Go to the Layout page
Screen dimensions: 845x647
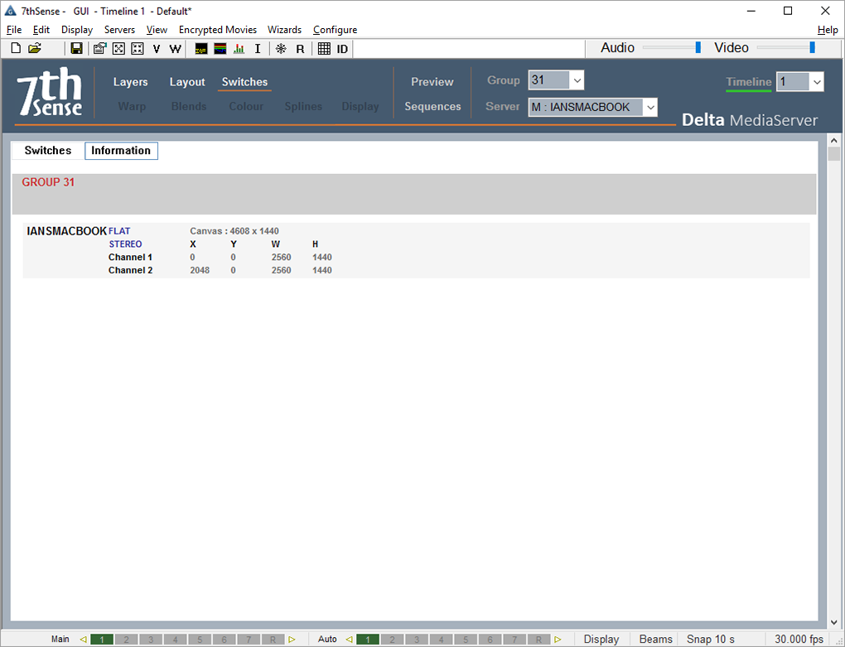tap(187, 82)
